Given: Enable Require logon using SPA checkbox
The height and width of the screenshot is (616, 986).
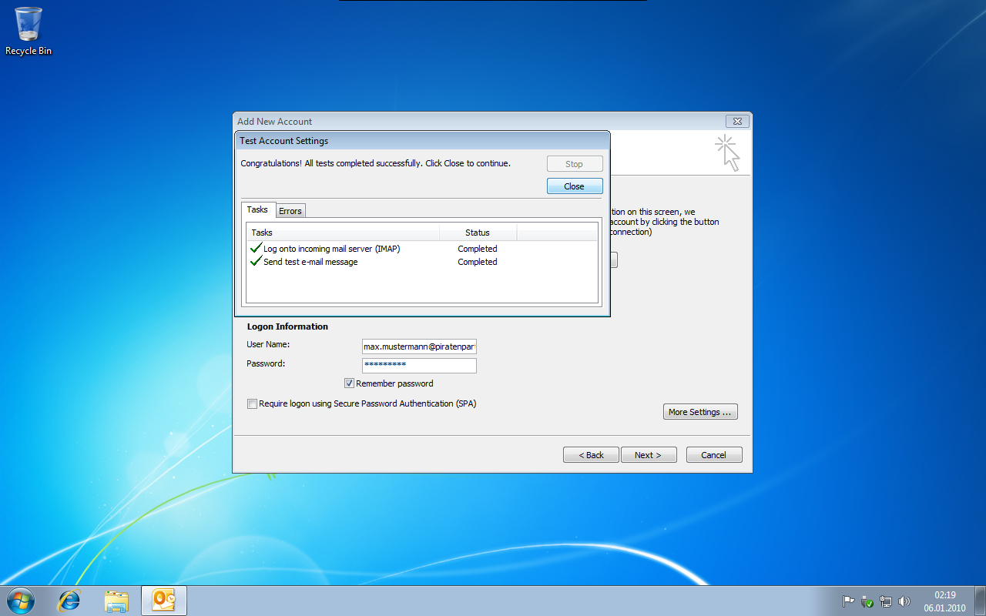Looking at the screenshot, I should tap(252, 403).
